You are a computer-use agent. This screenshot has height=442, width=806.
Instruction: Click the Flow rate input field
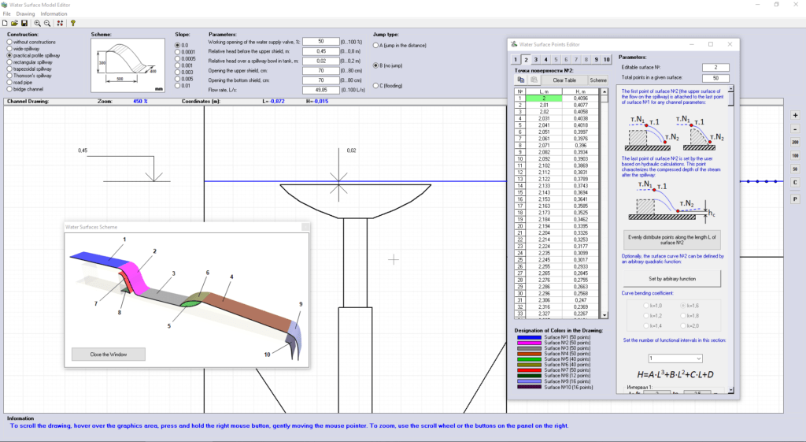pos(321,90)
